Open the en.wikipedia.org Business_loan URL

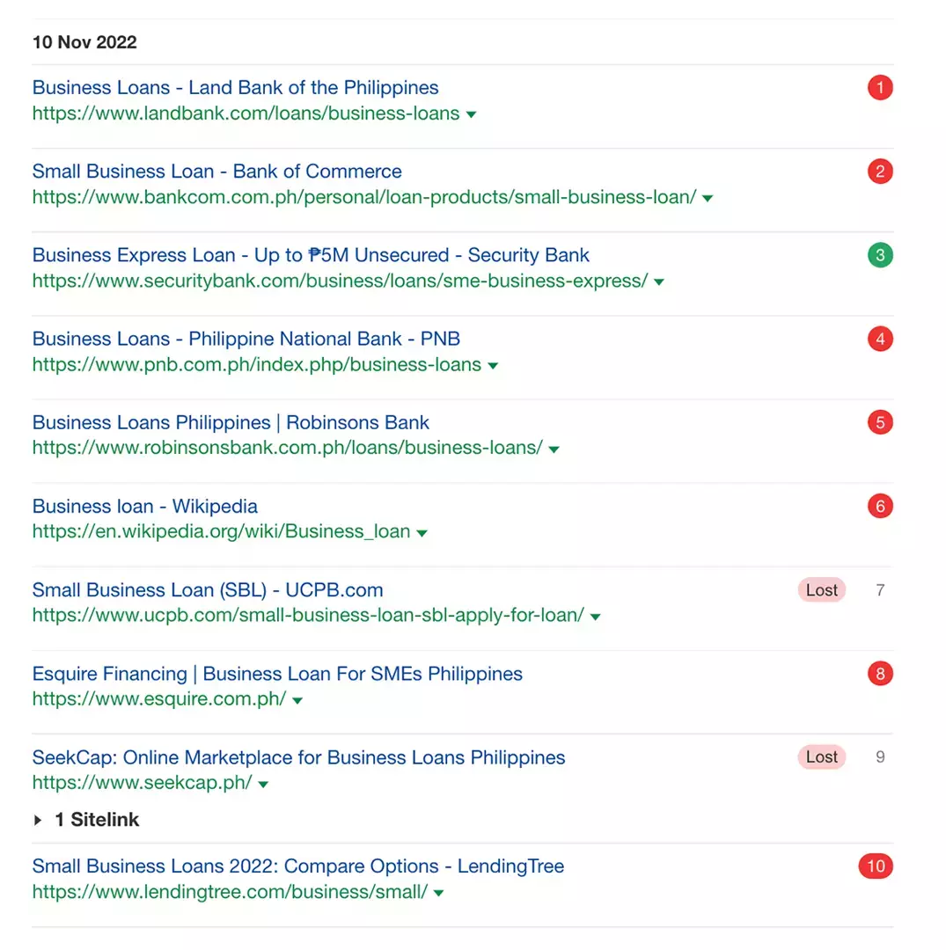(221, 530)
